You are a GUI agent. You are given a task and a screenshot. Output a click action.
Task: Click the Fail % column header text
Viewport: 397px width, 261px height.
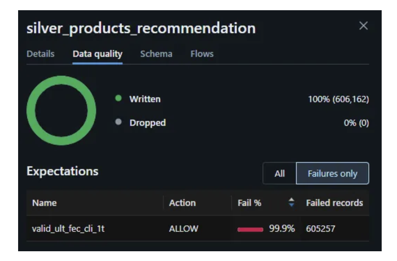pos(249,203)
